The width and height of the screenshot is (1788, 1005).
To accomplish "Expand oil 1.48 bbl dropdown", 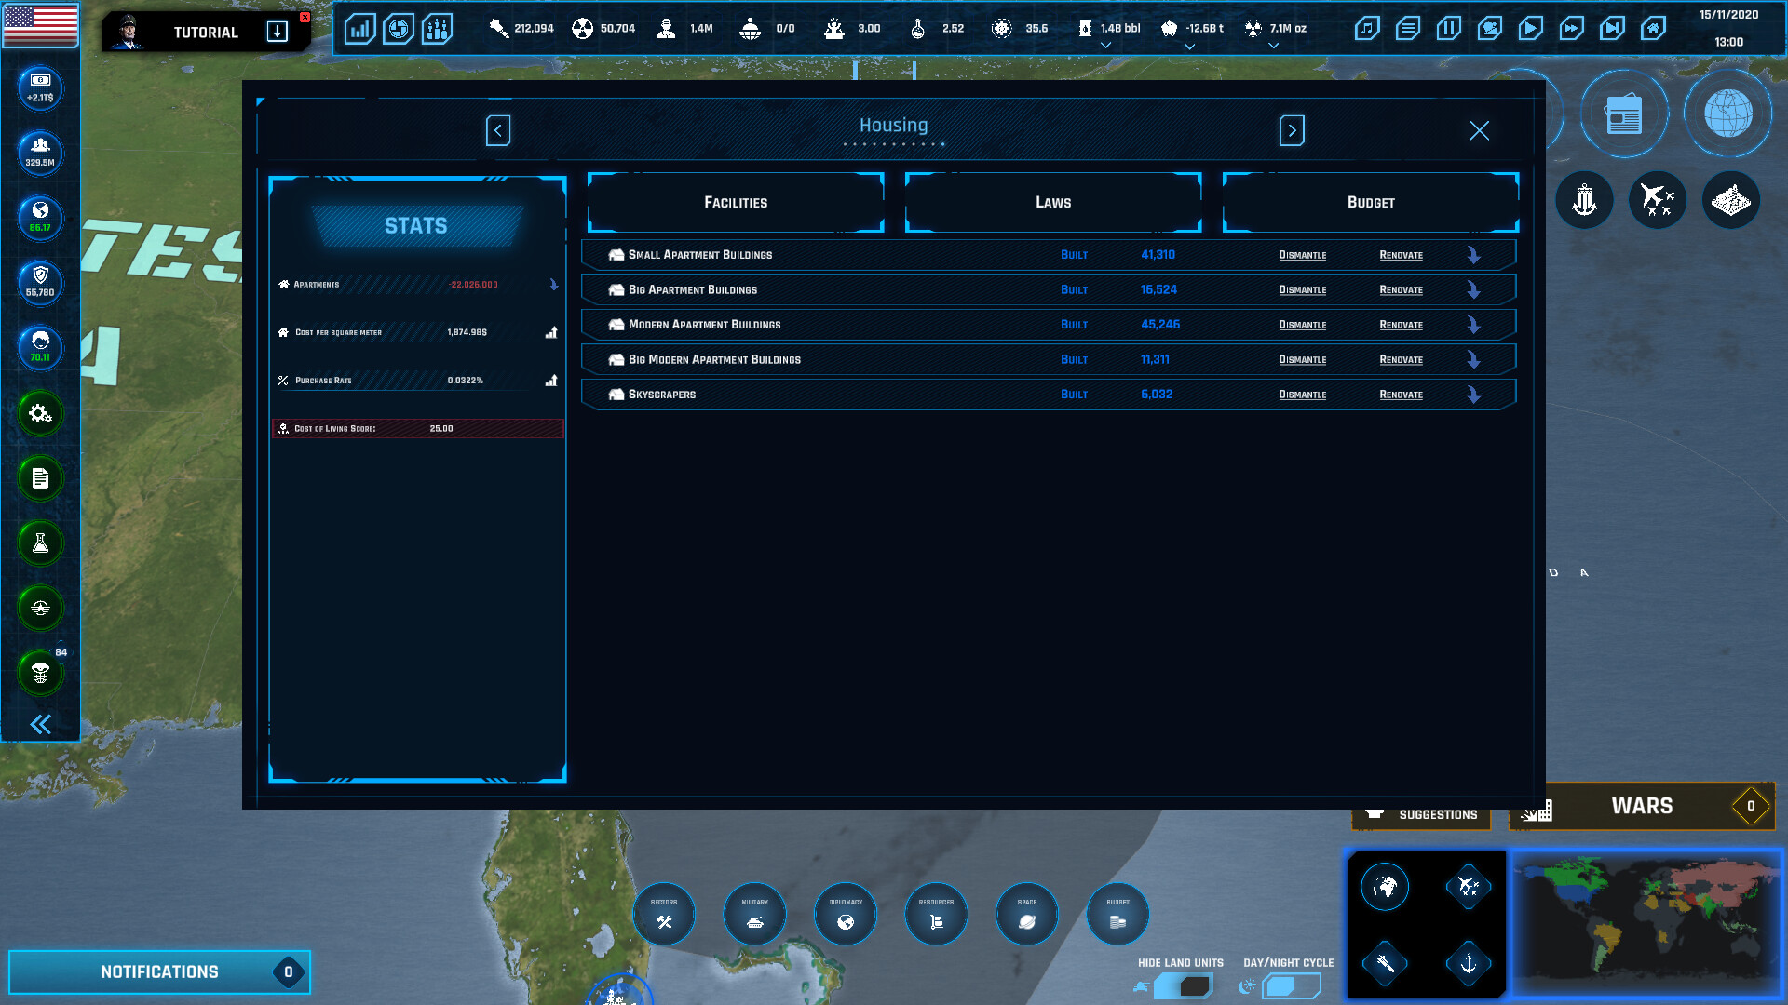I will (1105, 46).
